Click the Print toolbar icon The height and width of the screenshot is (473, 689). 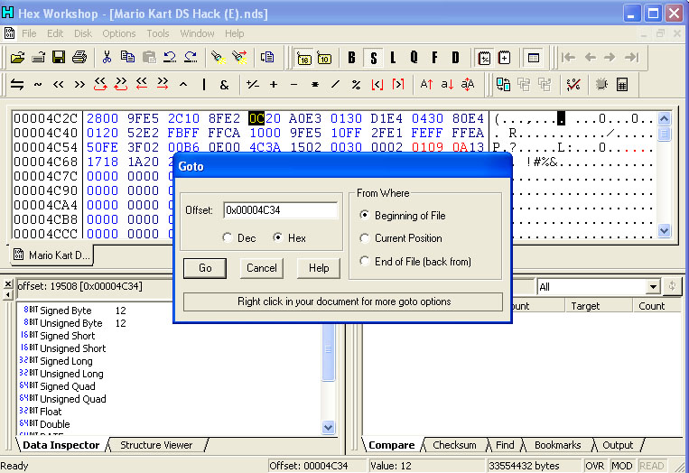click(79, 58)
